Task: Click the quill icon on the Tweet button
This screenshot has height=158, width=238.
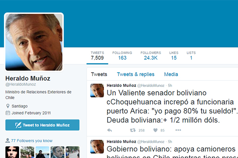Action: coord(18,125)
